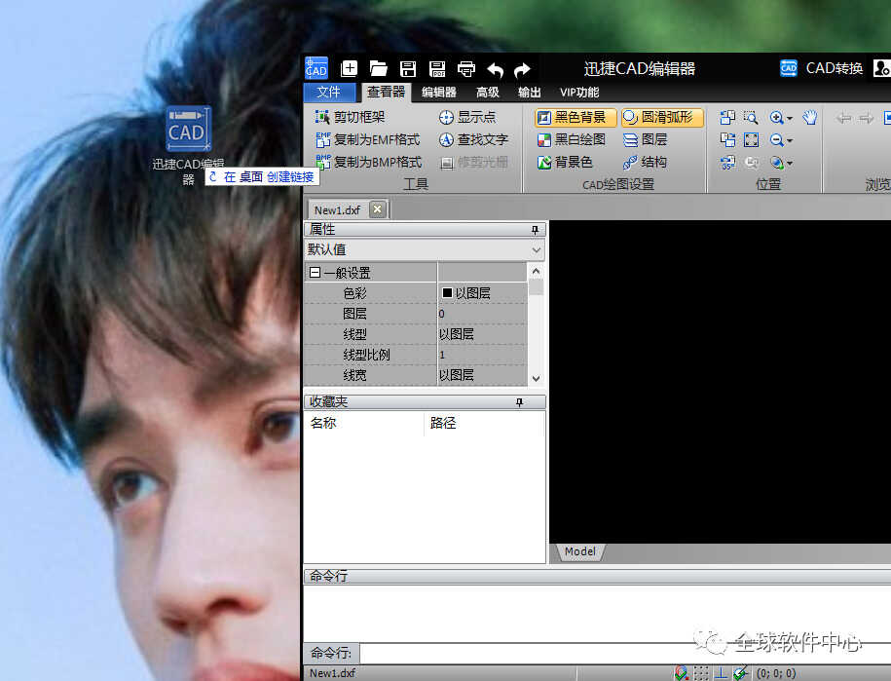Image resolution: width=891 pixels, height=681 pixels.
Task: Toggle the 黑色背景 black background option
Action: tap(575, 118)
